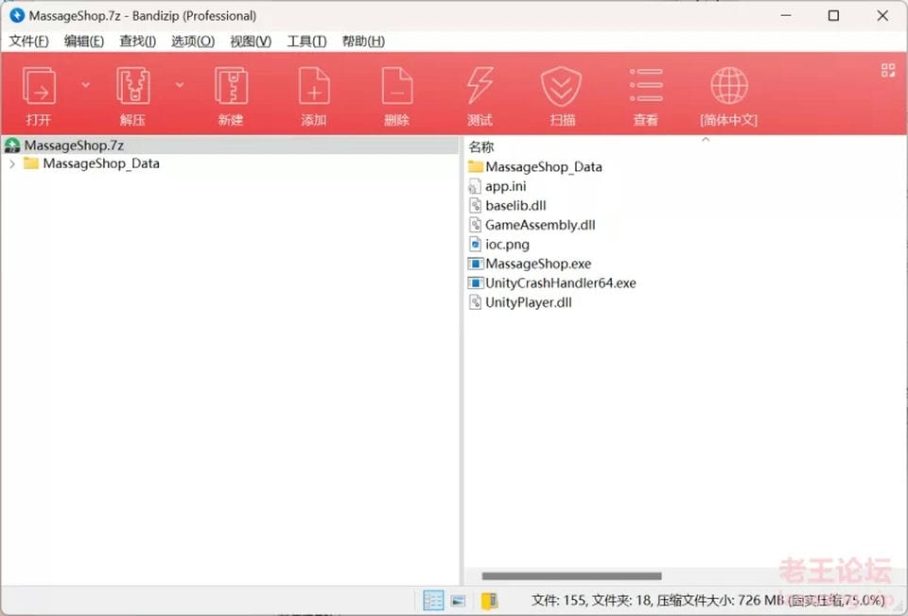Select MassageShop_Data folder in file list
Viewport: 908px width, 616px height.
[544, 166]
